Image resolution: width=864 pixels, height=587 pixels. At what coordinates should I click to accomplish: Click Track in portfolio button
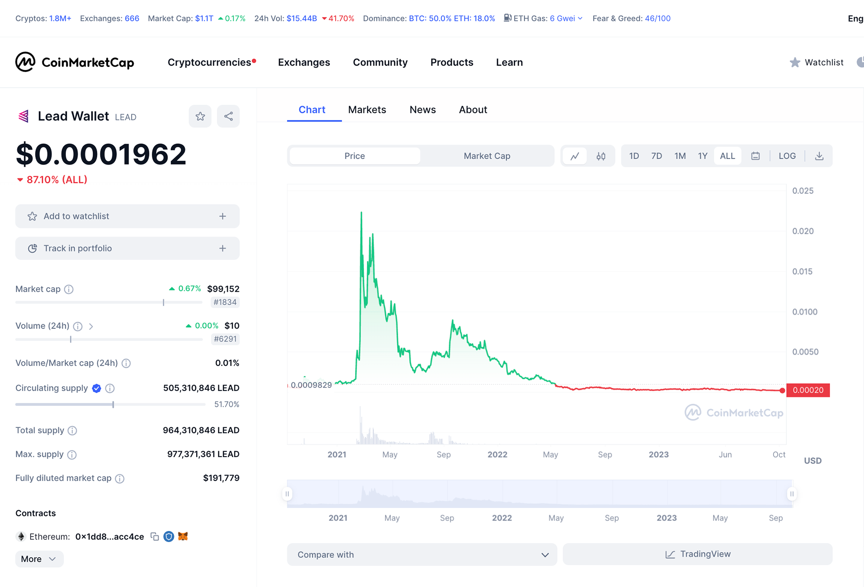[x=127, y=249]
